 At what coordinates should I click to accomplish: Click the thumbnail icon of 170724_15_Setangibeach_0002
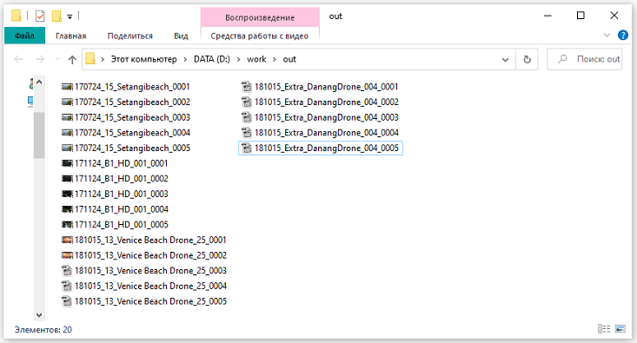[x=67, y=102]
